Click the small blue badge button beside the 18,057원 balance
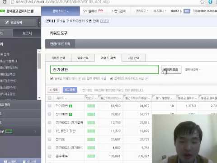The height and width of the screenshot is (163, 217). [x=187, y=11]
